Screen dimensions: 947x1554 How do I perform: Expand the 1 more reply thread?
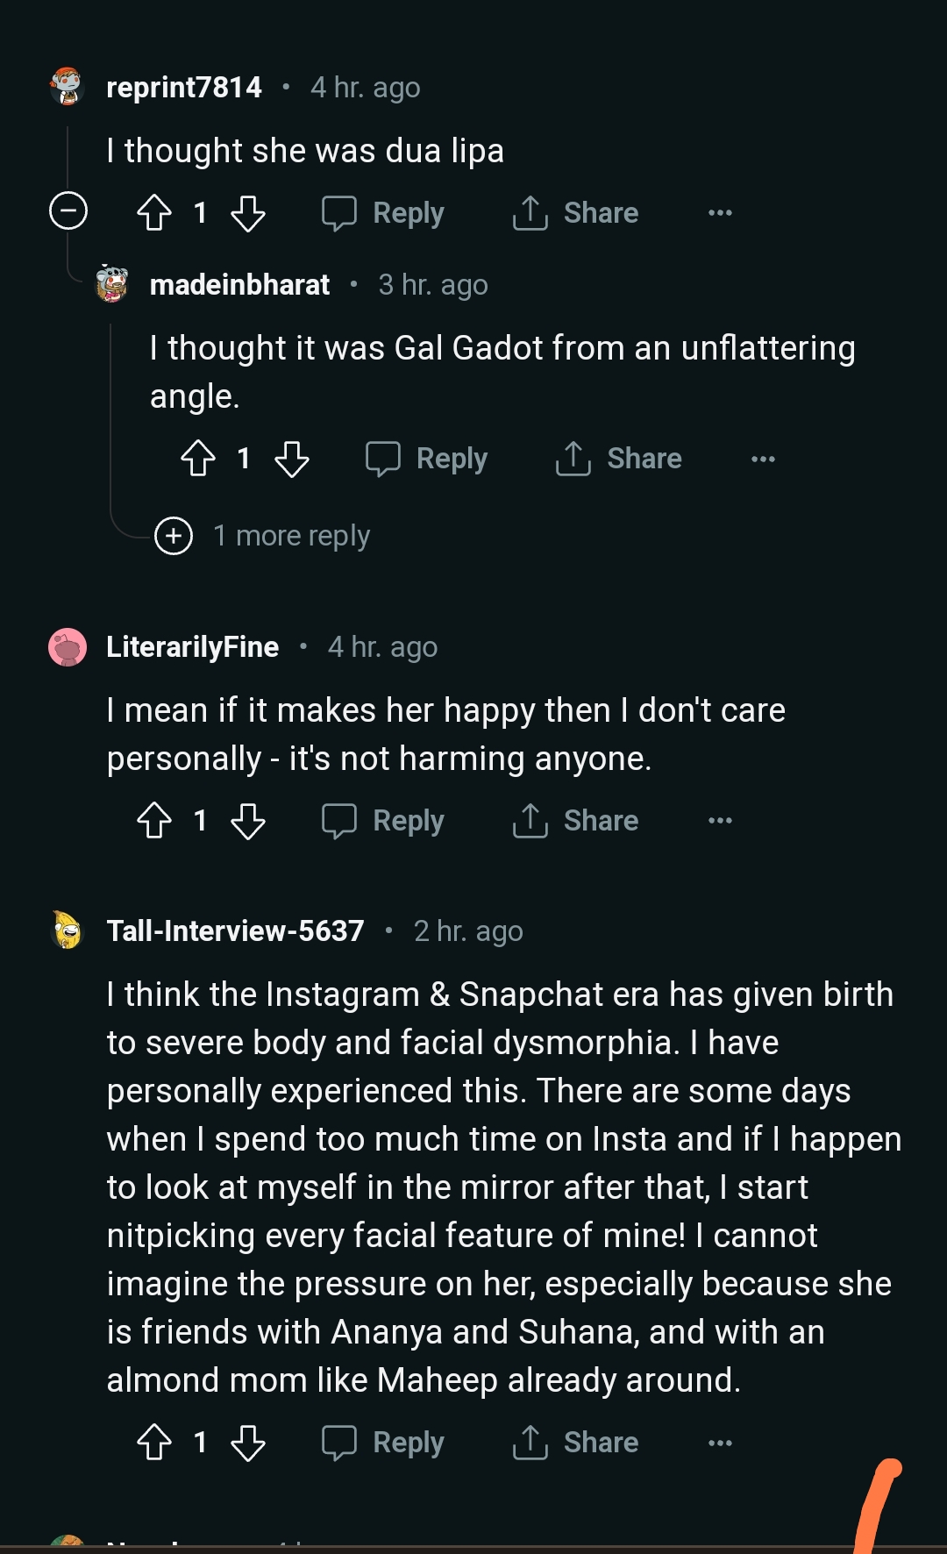[x=174, y=535]
